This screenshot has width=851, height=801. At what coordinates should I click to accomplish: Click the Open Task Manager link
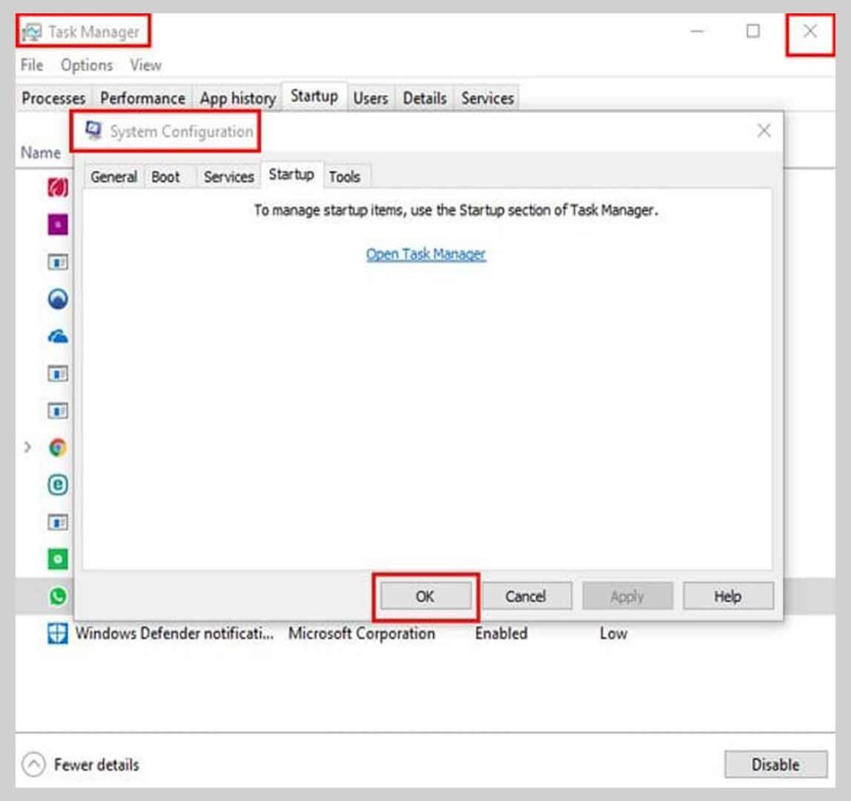tap(425, 254)
